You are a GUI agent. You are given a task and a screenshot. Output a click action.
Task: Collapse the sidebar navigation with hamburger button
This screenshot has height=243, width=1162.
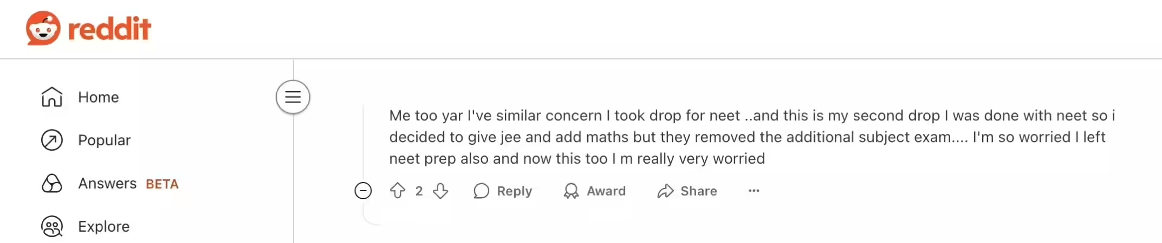tap(293, 97)
